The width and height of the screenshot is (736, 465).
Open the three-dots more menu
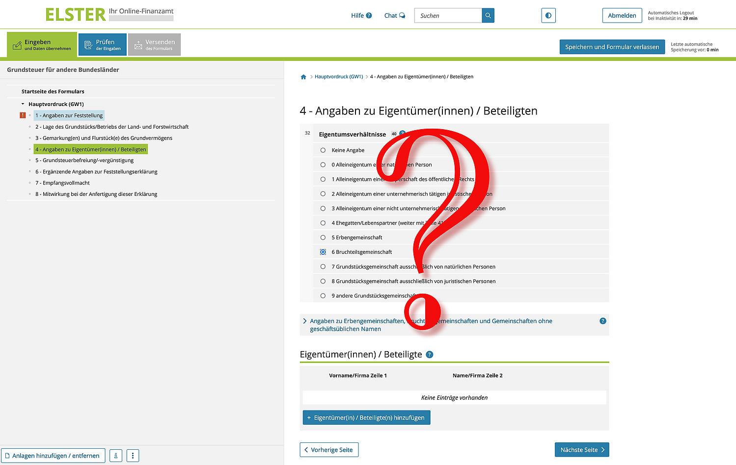click(133, 456)
